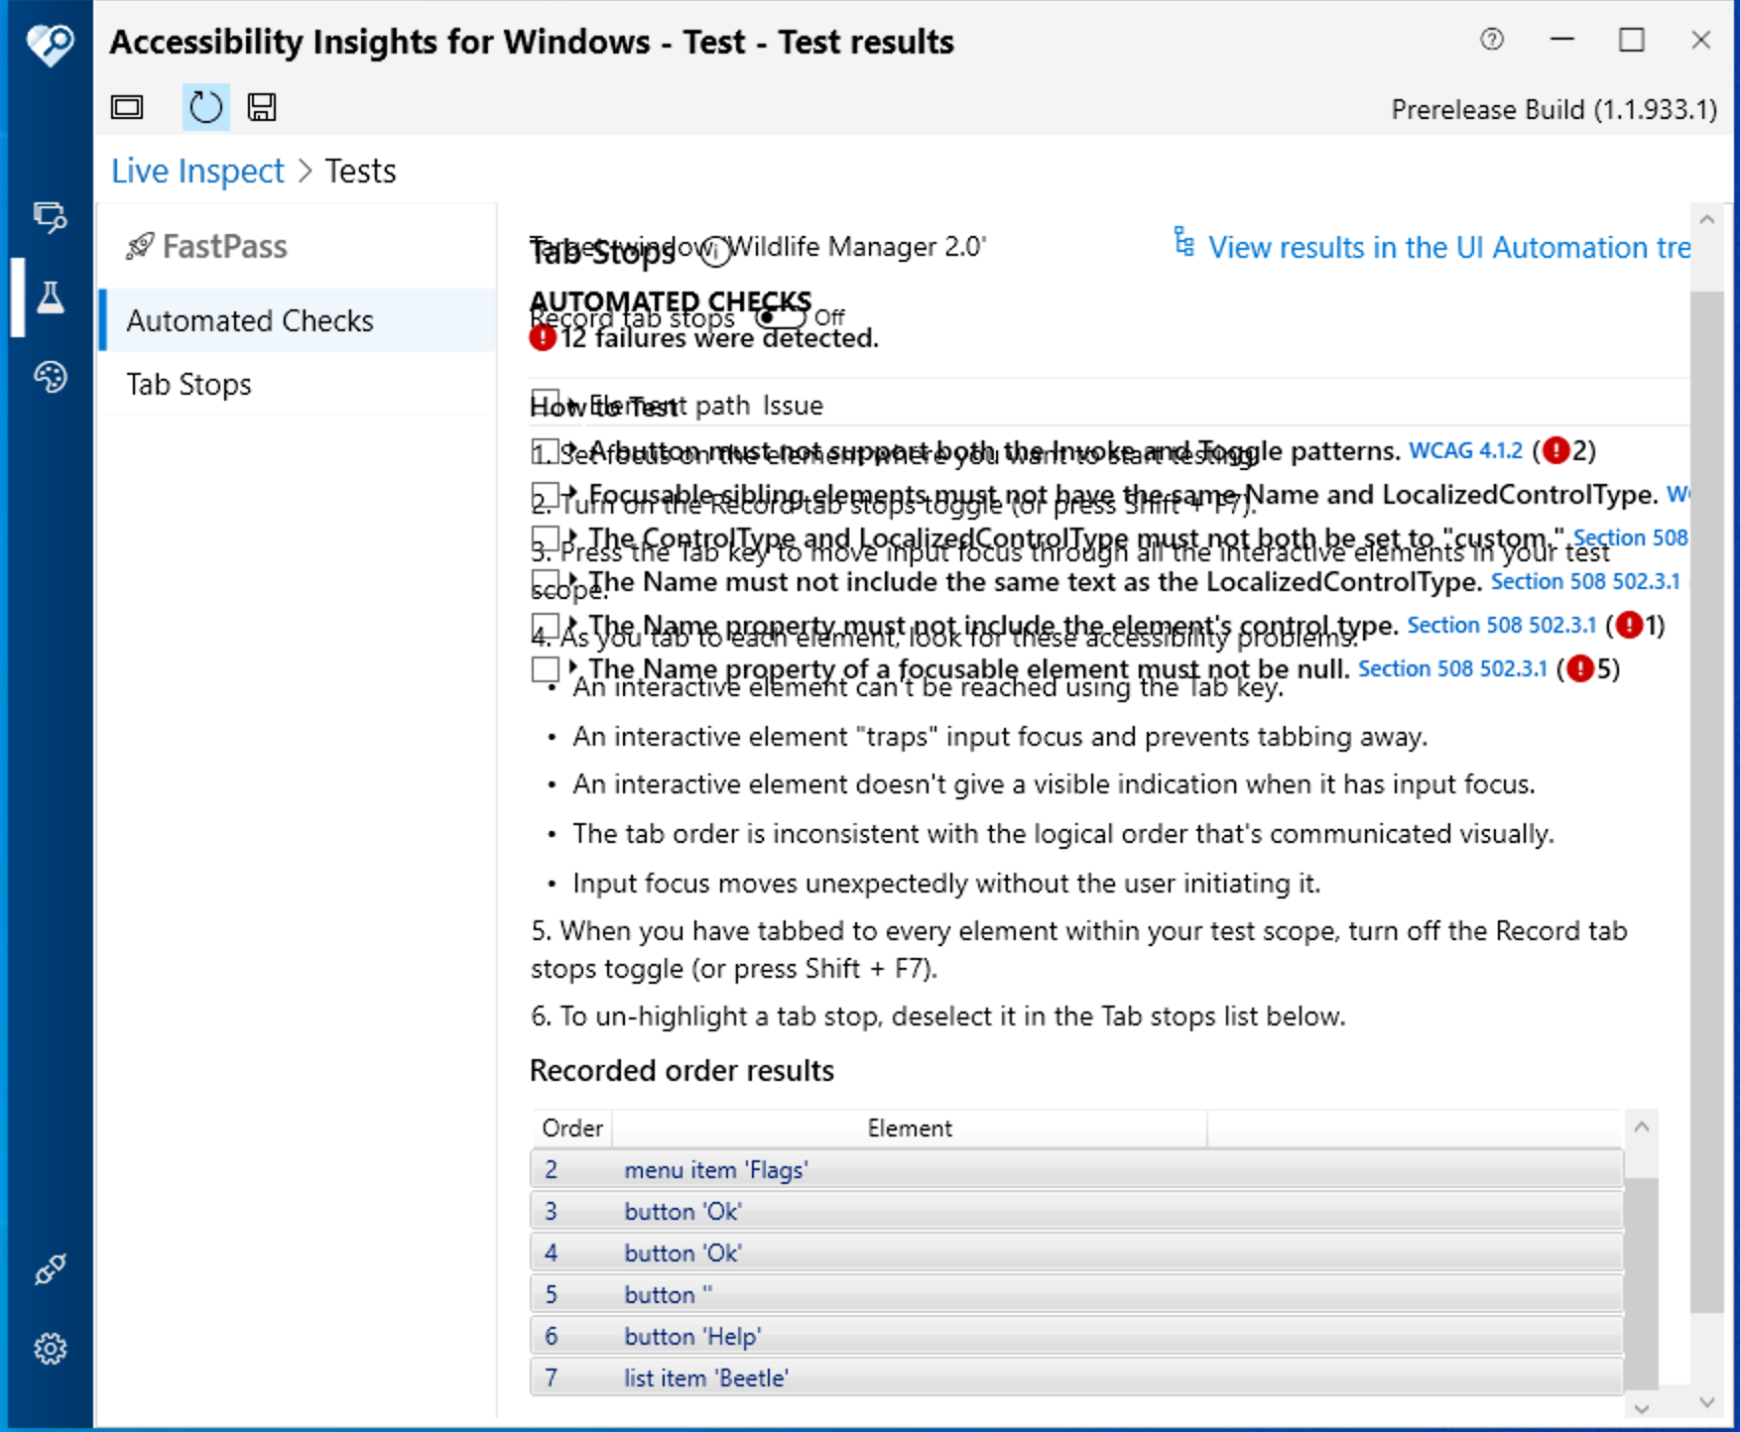Open Settings via the gear icon
Viewport: 1740px width, 1432px height.
pyautogui.click(x=49, y=1348)
